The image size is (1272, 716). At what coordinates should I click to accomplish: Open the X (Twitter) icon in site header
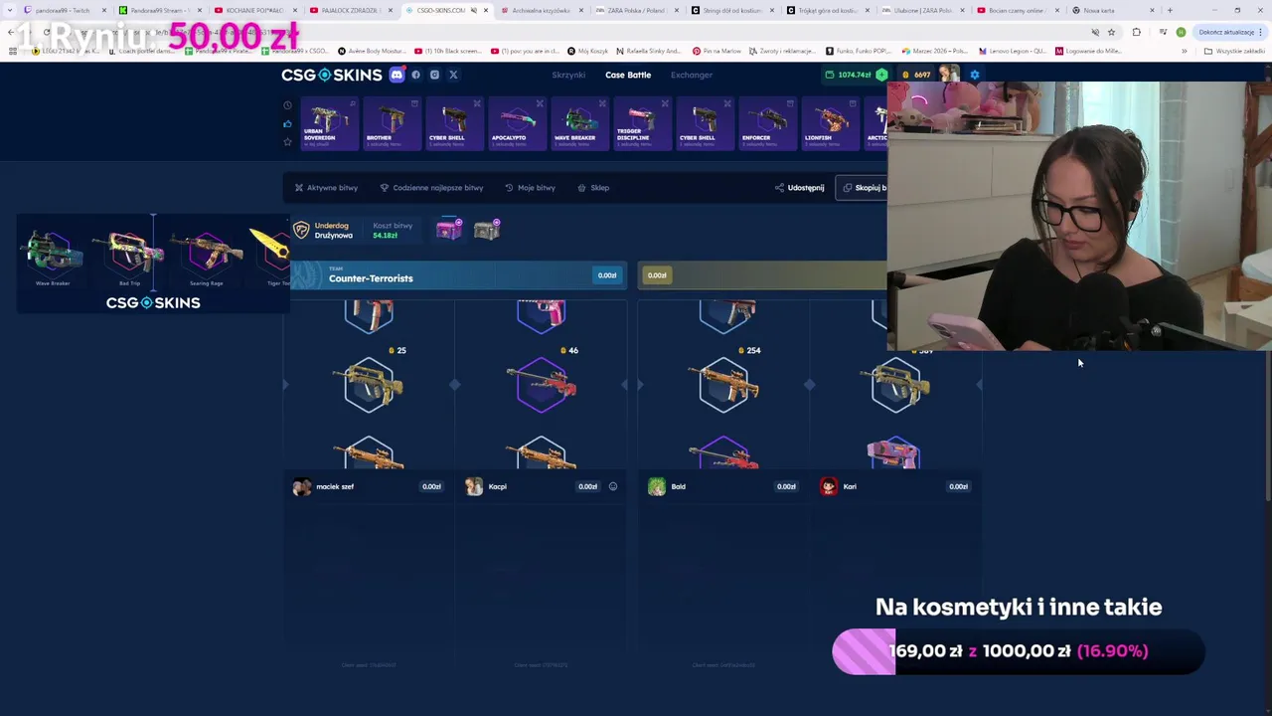453,75
